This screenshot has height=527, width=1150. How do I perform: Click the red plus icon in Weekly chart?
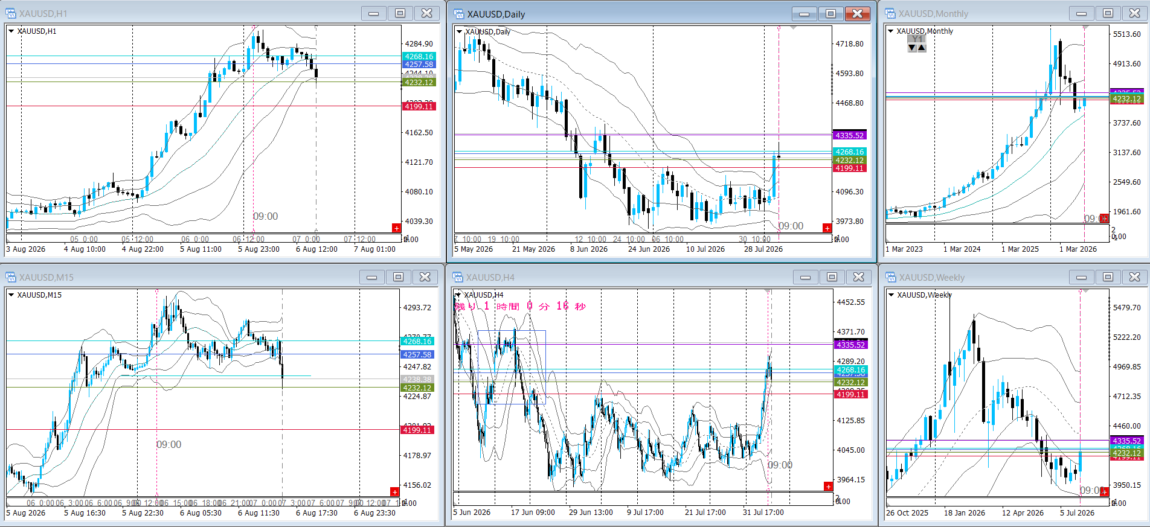click(1104, 491)
